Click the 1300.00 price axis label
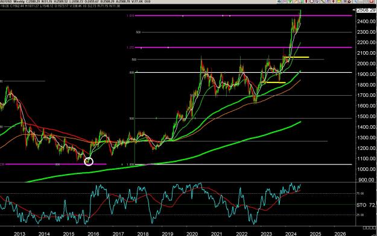The height and width of the screenshot is (236, 377). point(366,138)
